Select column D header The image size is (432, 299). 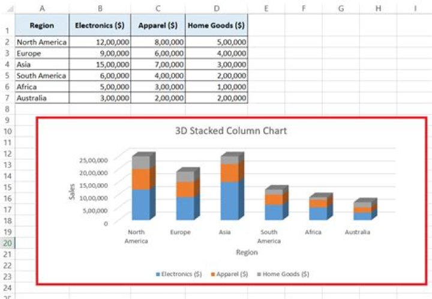tap(217, 8)
